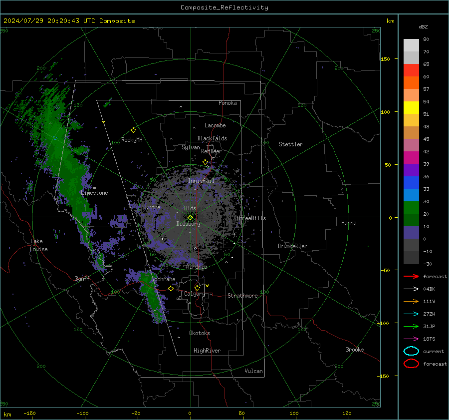Click the yellow radar-site diamond above Didsbury
This screenshot has height=420, width=449.
coord(190,218)
